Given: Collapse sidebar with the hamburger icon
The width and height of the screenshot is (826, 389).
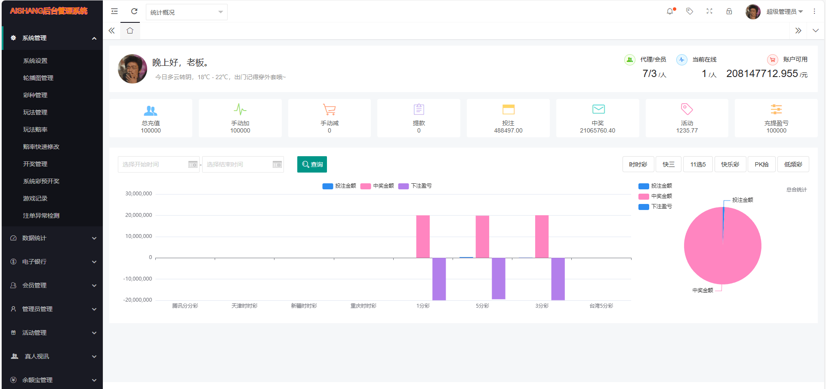Looking at the screenshot, I should tap(114, 12).
